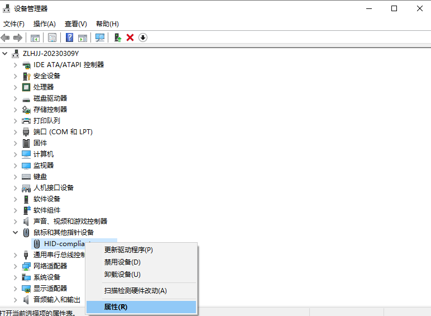The width and height of the screenshot is (431, 316).
Task: Choose 属性(R) from context menu
Action: (x=141, y=307)
